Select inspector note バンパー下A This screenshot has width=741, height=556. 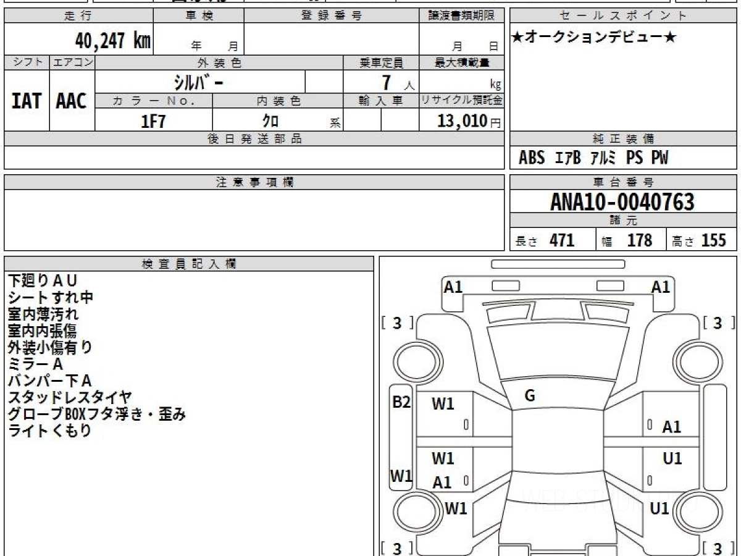[x=50, y=381]
